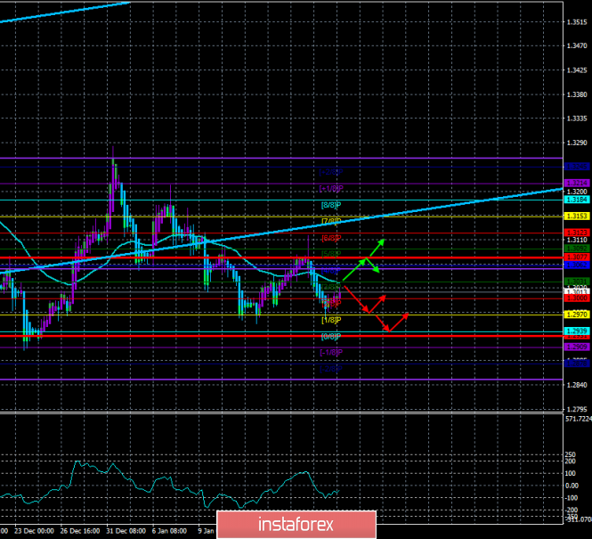Click the 1.3092 green price label
The image size is (592, 539).
click(x=577, y=249)
